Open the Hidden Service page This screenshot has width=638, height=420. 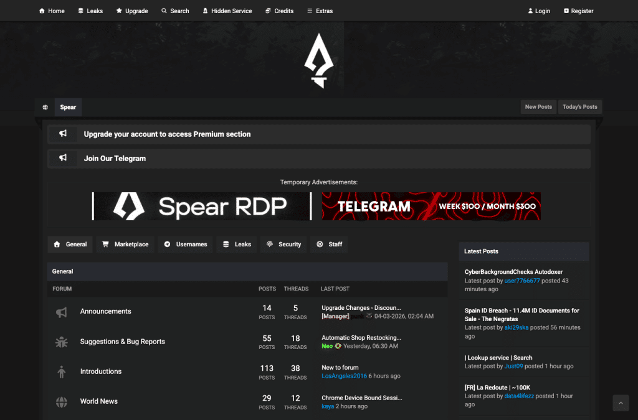point(227,11)
